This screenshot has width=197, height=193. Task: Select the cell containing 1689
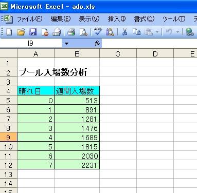pyautogui.click(x=77, y=137)
